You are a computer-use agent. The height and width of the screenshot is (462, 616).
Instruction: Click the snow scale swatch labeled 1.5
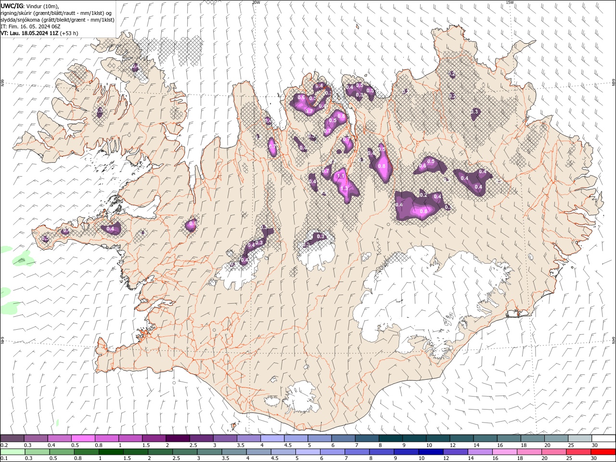coord(154,438)
